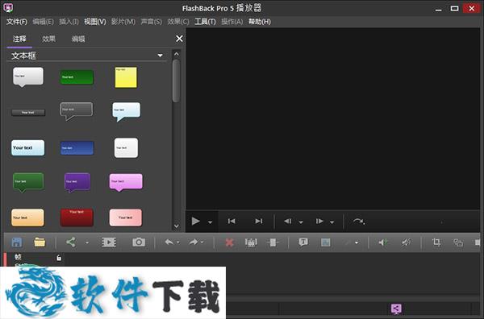
Task: Open the 文件(F) menu
Action: tap(17, 22)
